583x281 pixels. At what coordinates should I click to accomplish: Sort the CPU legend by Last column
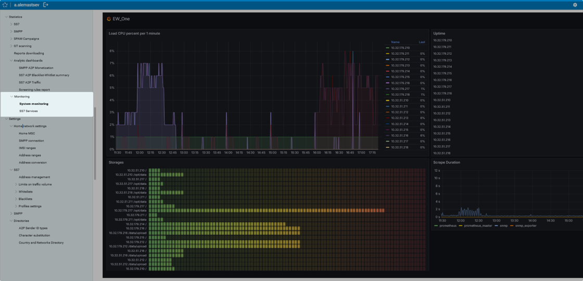tap(422, 42)
